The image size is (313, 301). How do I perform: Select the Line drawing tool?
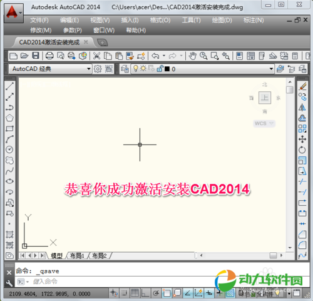(x=10, y=86)
